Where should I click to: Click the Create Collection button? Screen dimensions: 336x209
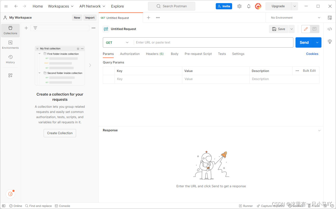tap(60, 133)
